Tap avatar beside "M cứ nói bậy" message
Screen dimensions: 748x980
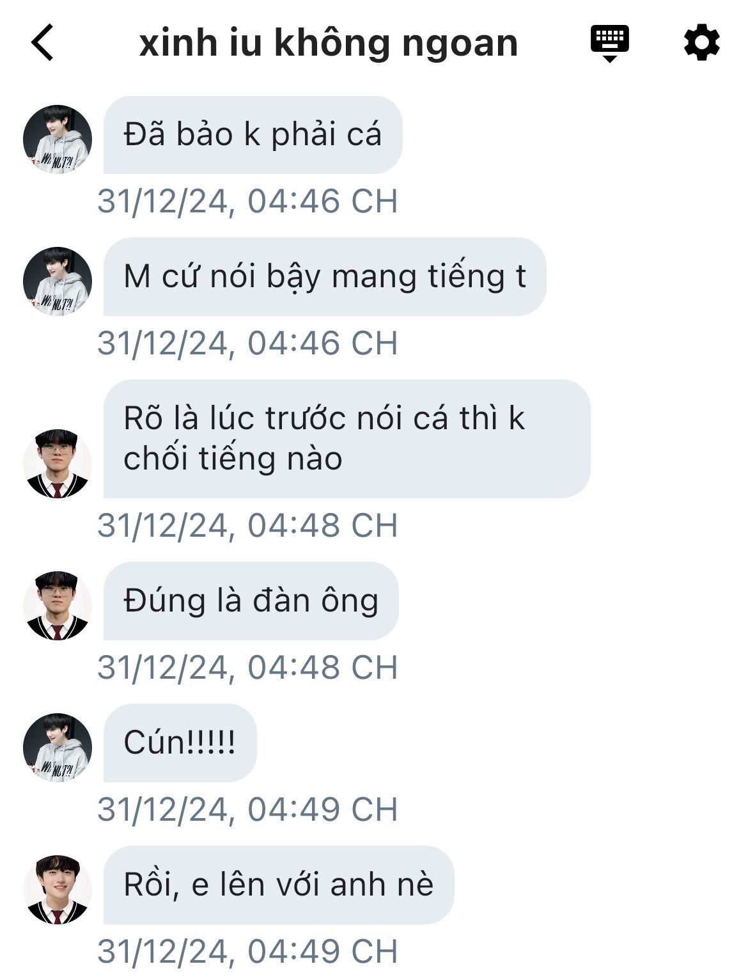tap(58, 281)
